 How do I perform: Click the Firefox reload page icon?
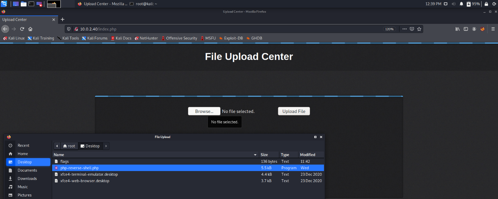[x=22, y=29]
